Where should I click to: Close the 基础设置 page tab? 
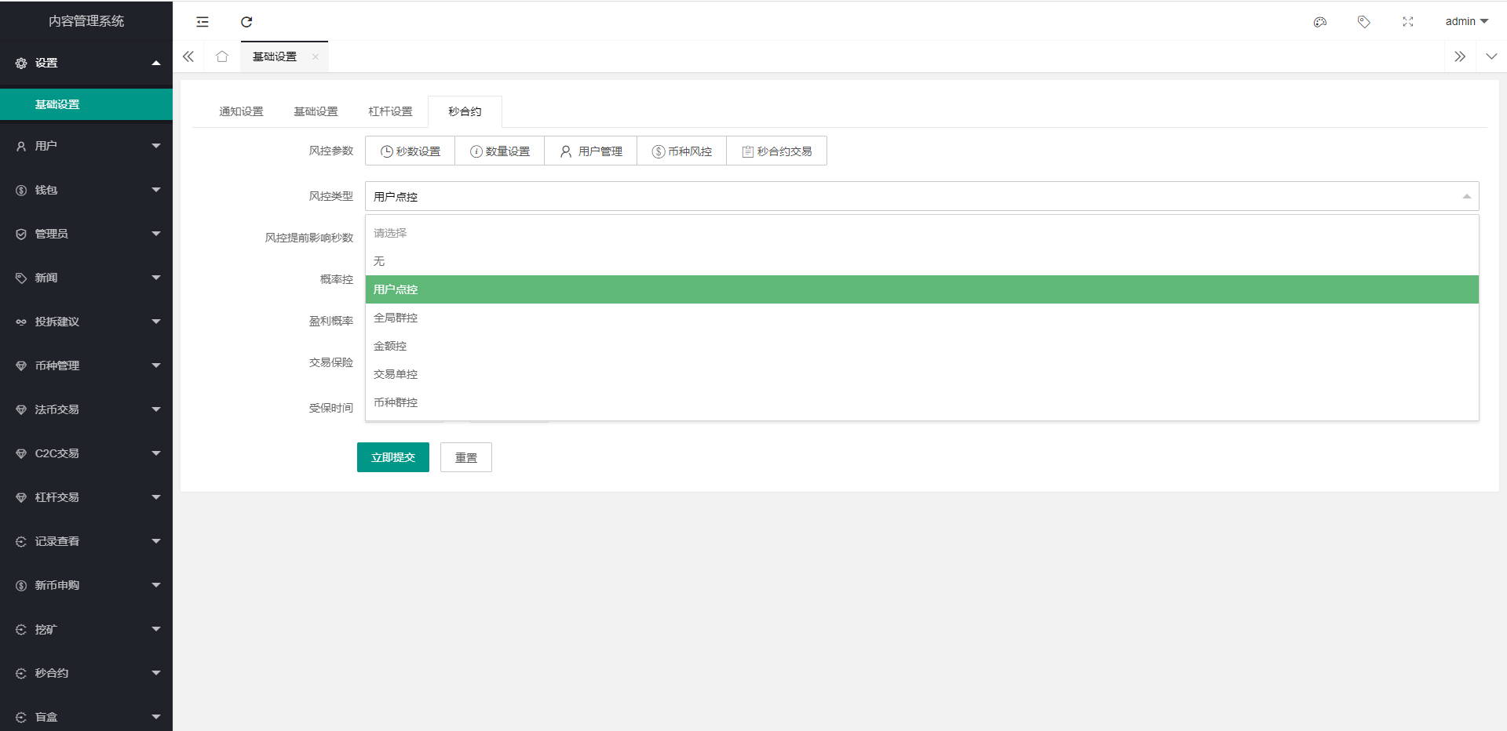tap(316, 56)
